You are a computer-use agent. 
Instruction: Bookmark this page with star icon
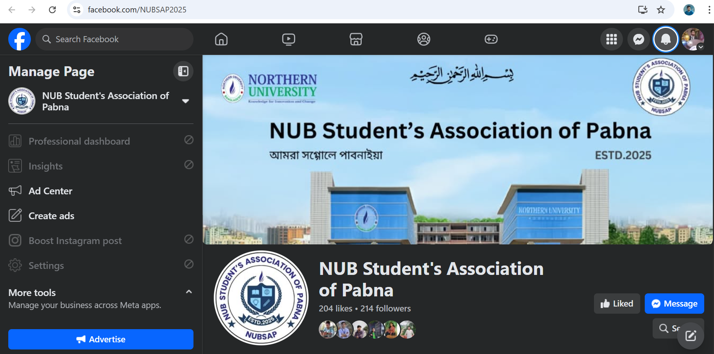click(661, 10)
